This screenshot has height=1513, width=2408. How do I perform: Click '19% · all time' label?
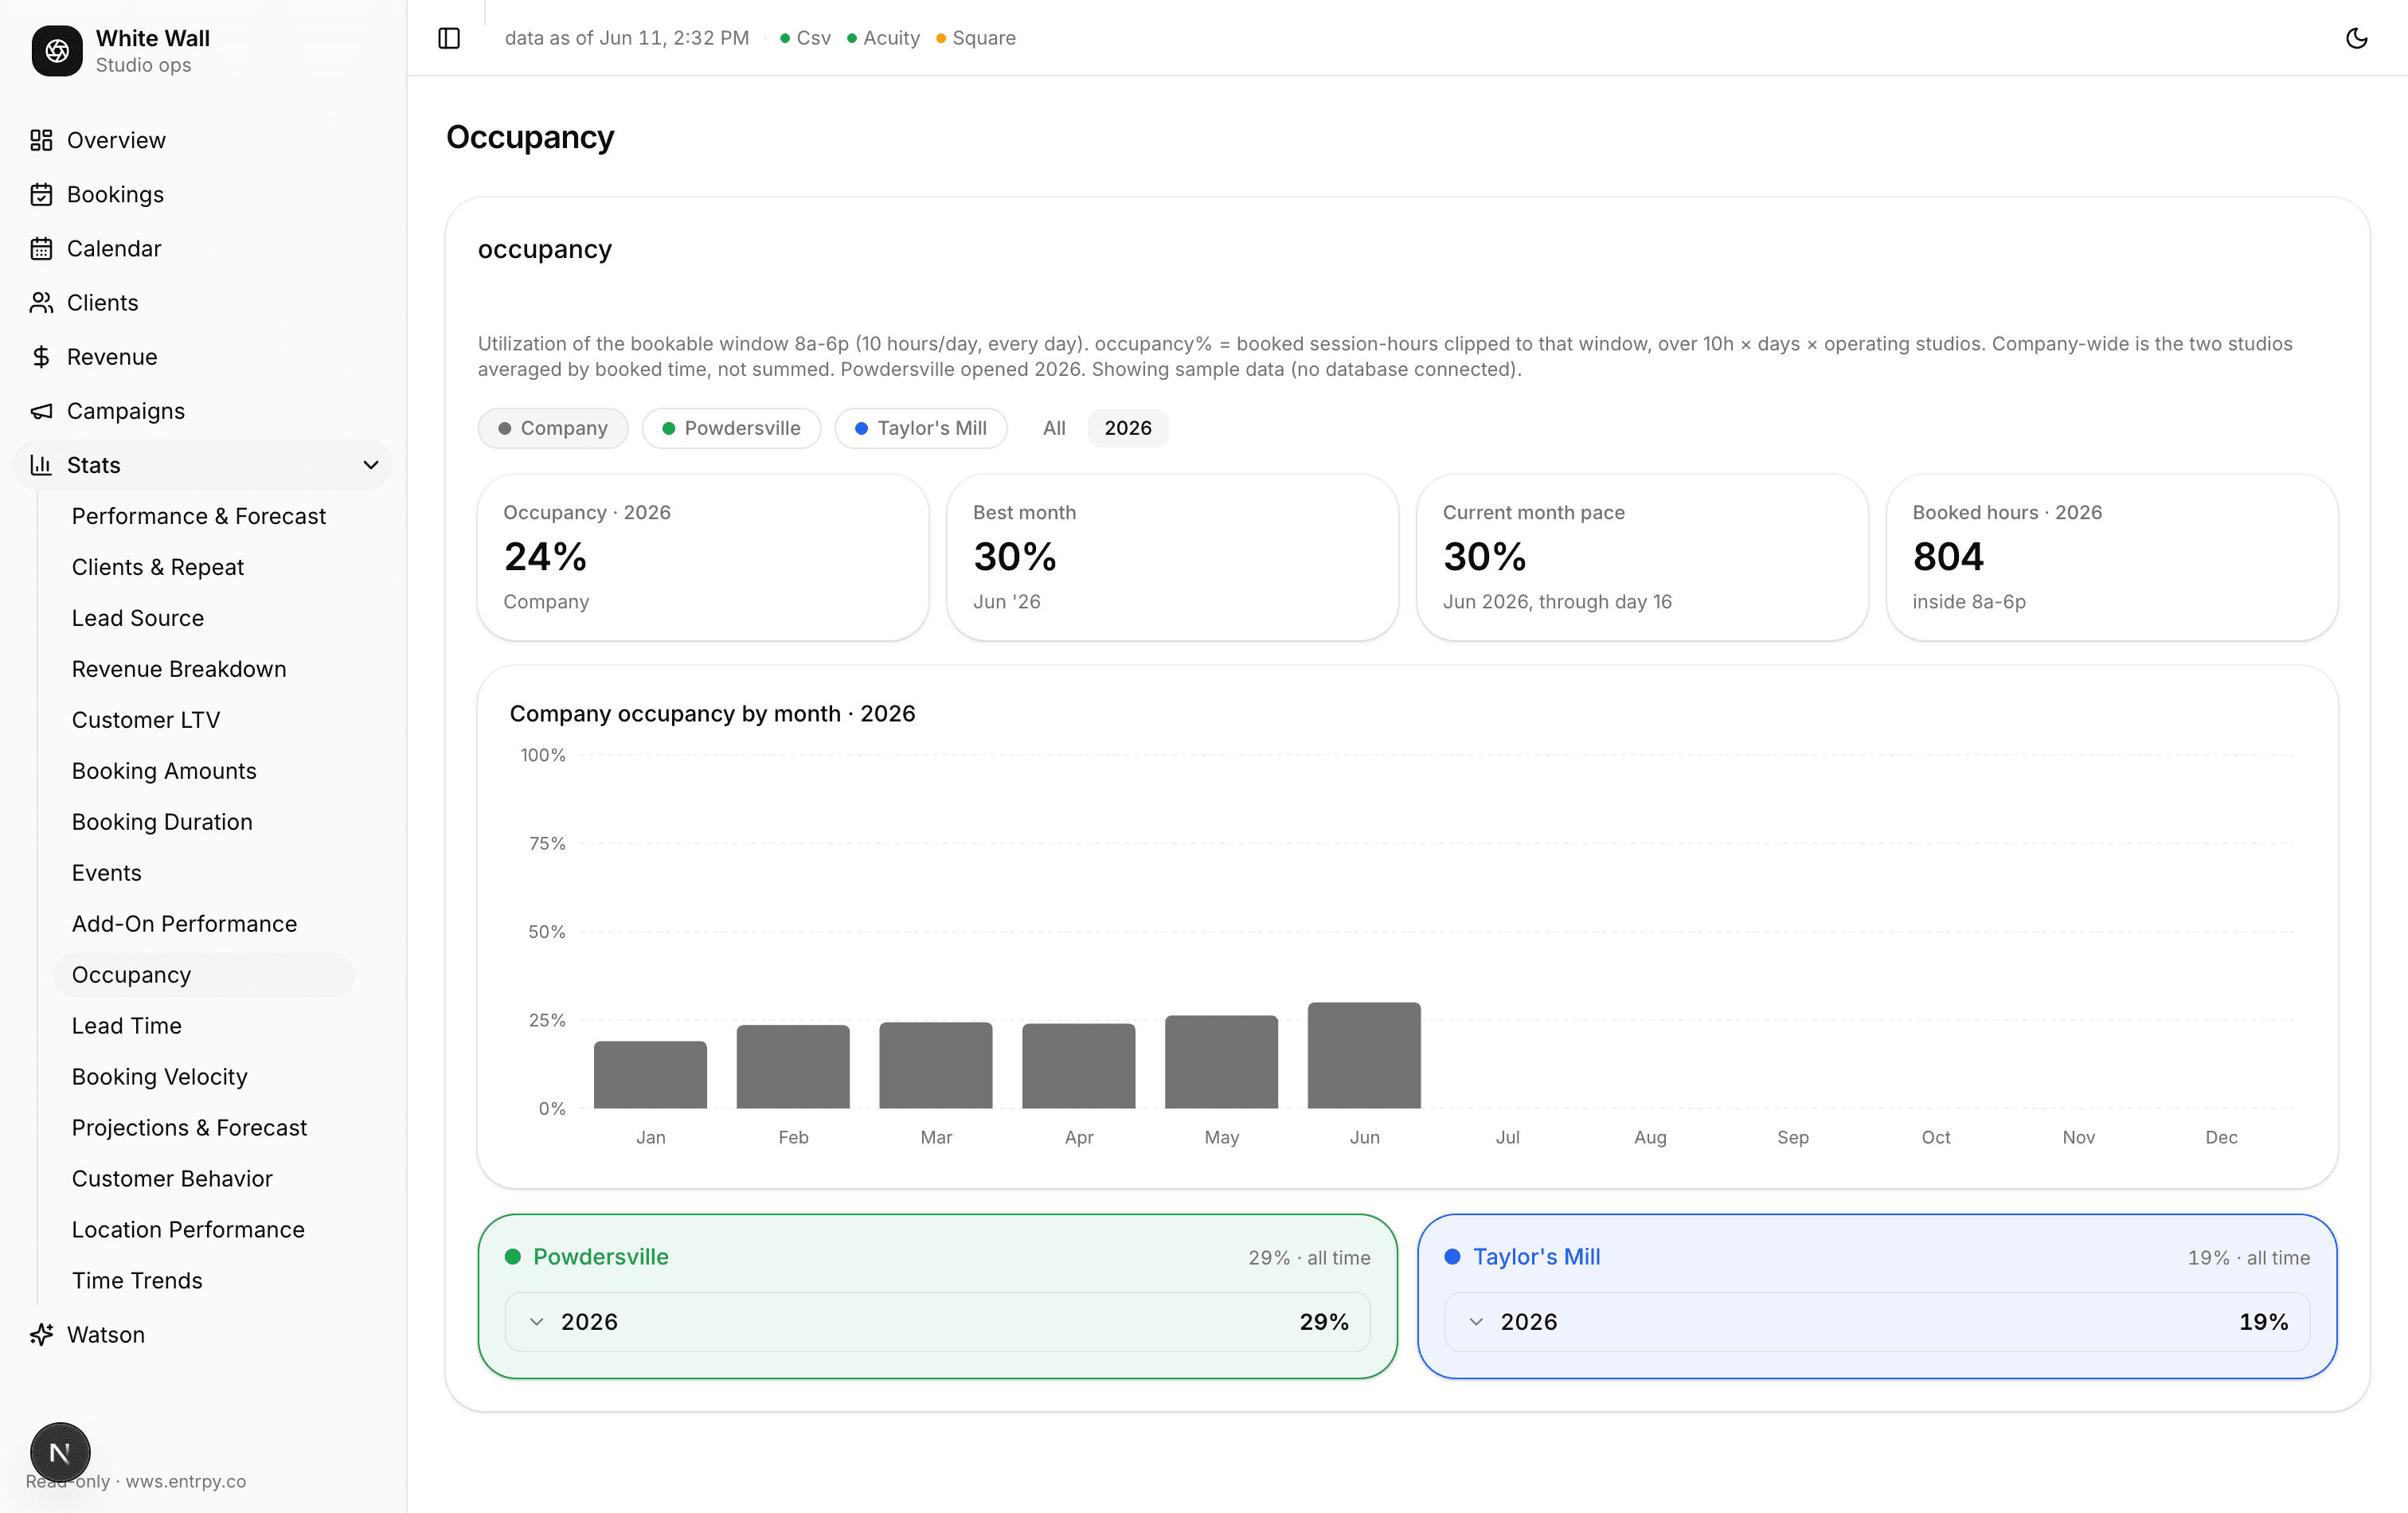2249,1258
